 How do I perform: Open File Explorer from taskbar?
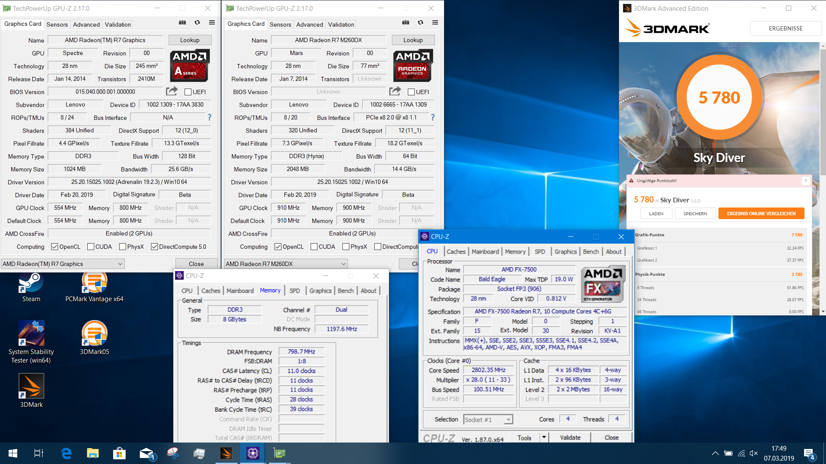[92, 453]
